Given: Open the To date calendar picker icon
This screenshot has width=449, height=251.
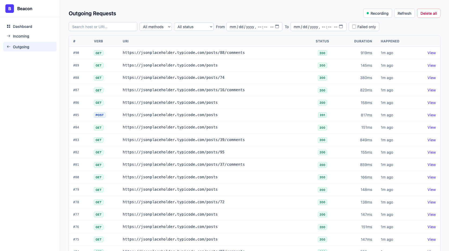Looking at the screenshot, I should [x=341, y=27].
